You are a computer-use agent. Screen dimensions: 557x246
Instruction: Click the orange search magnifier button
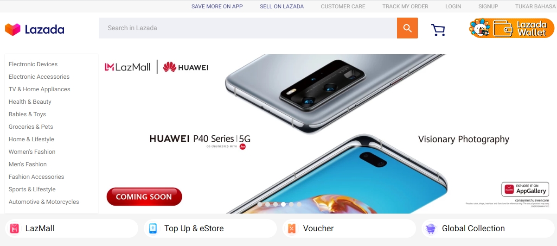(407, 28)
